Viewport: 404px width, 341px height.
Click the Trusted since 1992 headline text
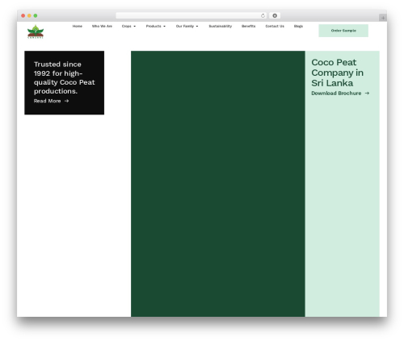[64, 77]
